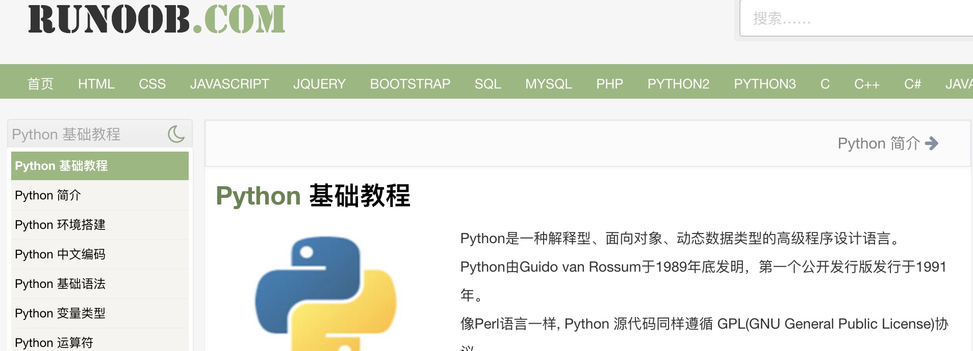973x351 pixels.
Task: Go to the HTML navigation item
Action: pos(96,84)
